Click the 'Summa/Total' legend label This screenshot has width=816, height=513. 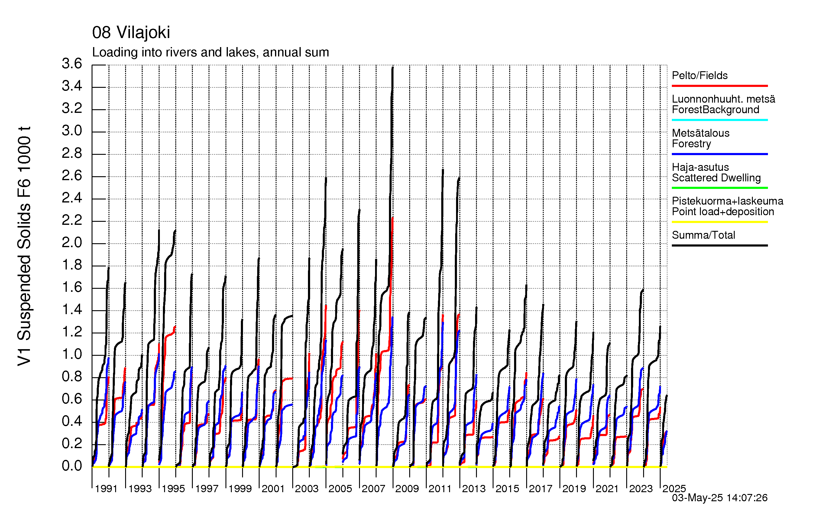[x=704, y=235]
